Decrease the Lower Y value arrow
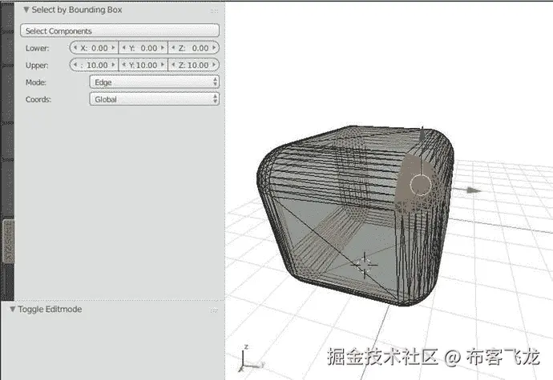This screenshot has width=553, height=380. [123, 47]
